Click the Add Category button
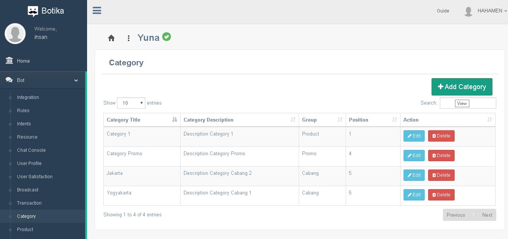 (x=462, y=87)
